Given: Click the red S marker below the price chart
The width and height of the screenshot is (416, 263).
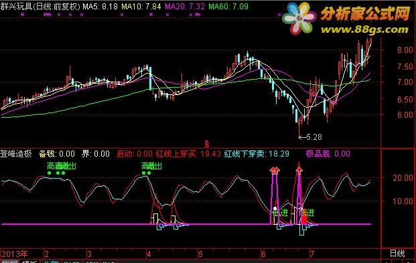Looking at the screenshot, I should [207, 144].
